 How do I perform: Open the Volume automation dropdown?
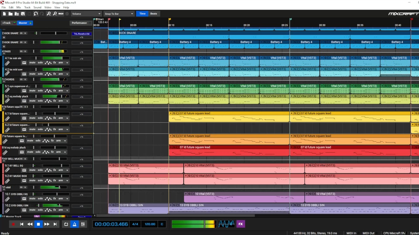click(x=86, y=14)
